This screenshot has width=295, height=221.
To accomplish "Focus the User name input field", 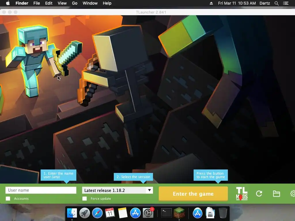I will (x=41, y=190).
